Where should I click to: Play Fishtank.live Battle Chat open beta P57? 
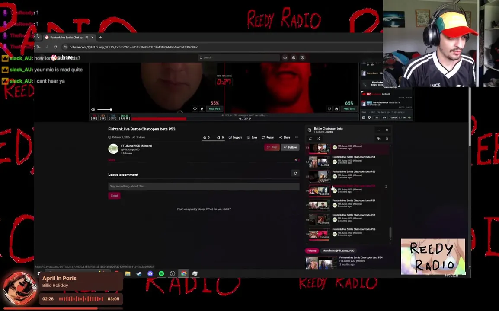tap(354, 201)
